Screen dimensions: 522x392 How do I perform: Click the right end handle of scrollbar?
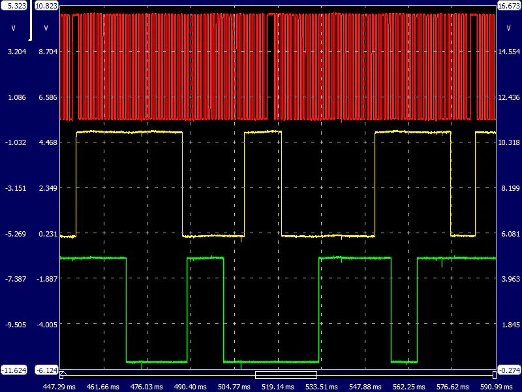(494, 375)
